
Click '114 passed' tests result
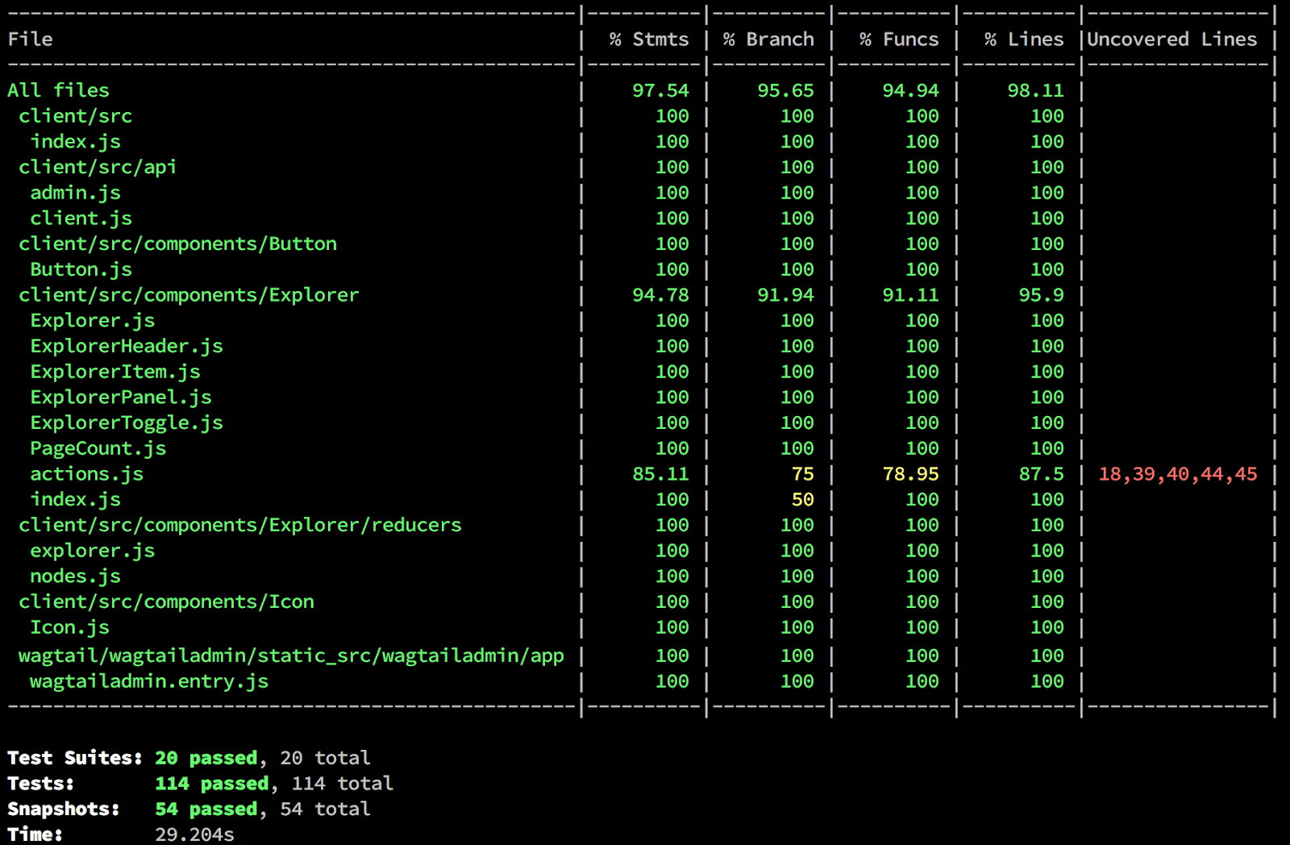(212, 784)
